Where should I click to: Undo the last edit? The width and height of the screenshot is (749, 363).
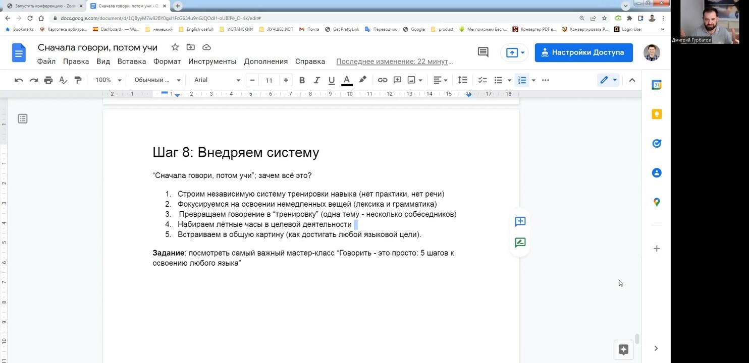tap(19, 80)
